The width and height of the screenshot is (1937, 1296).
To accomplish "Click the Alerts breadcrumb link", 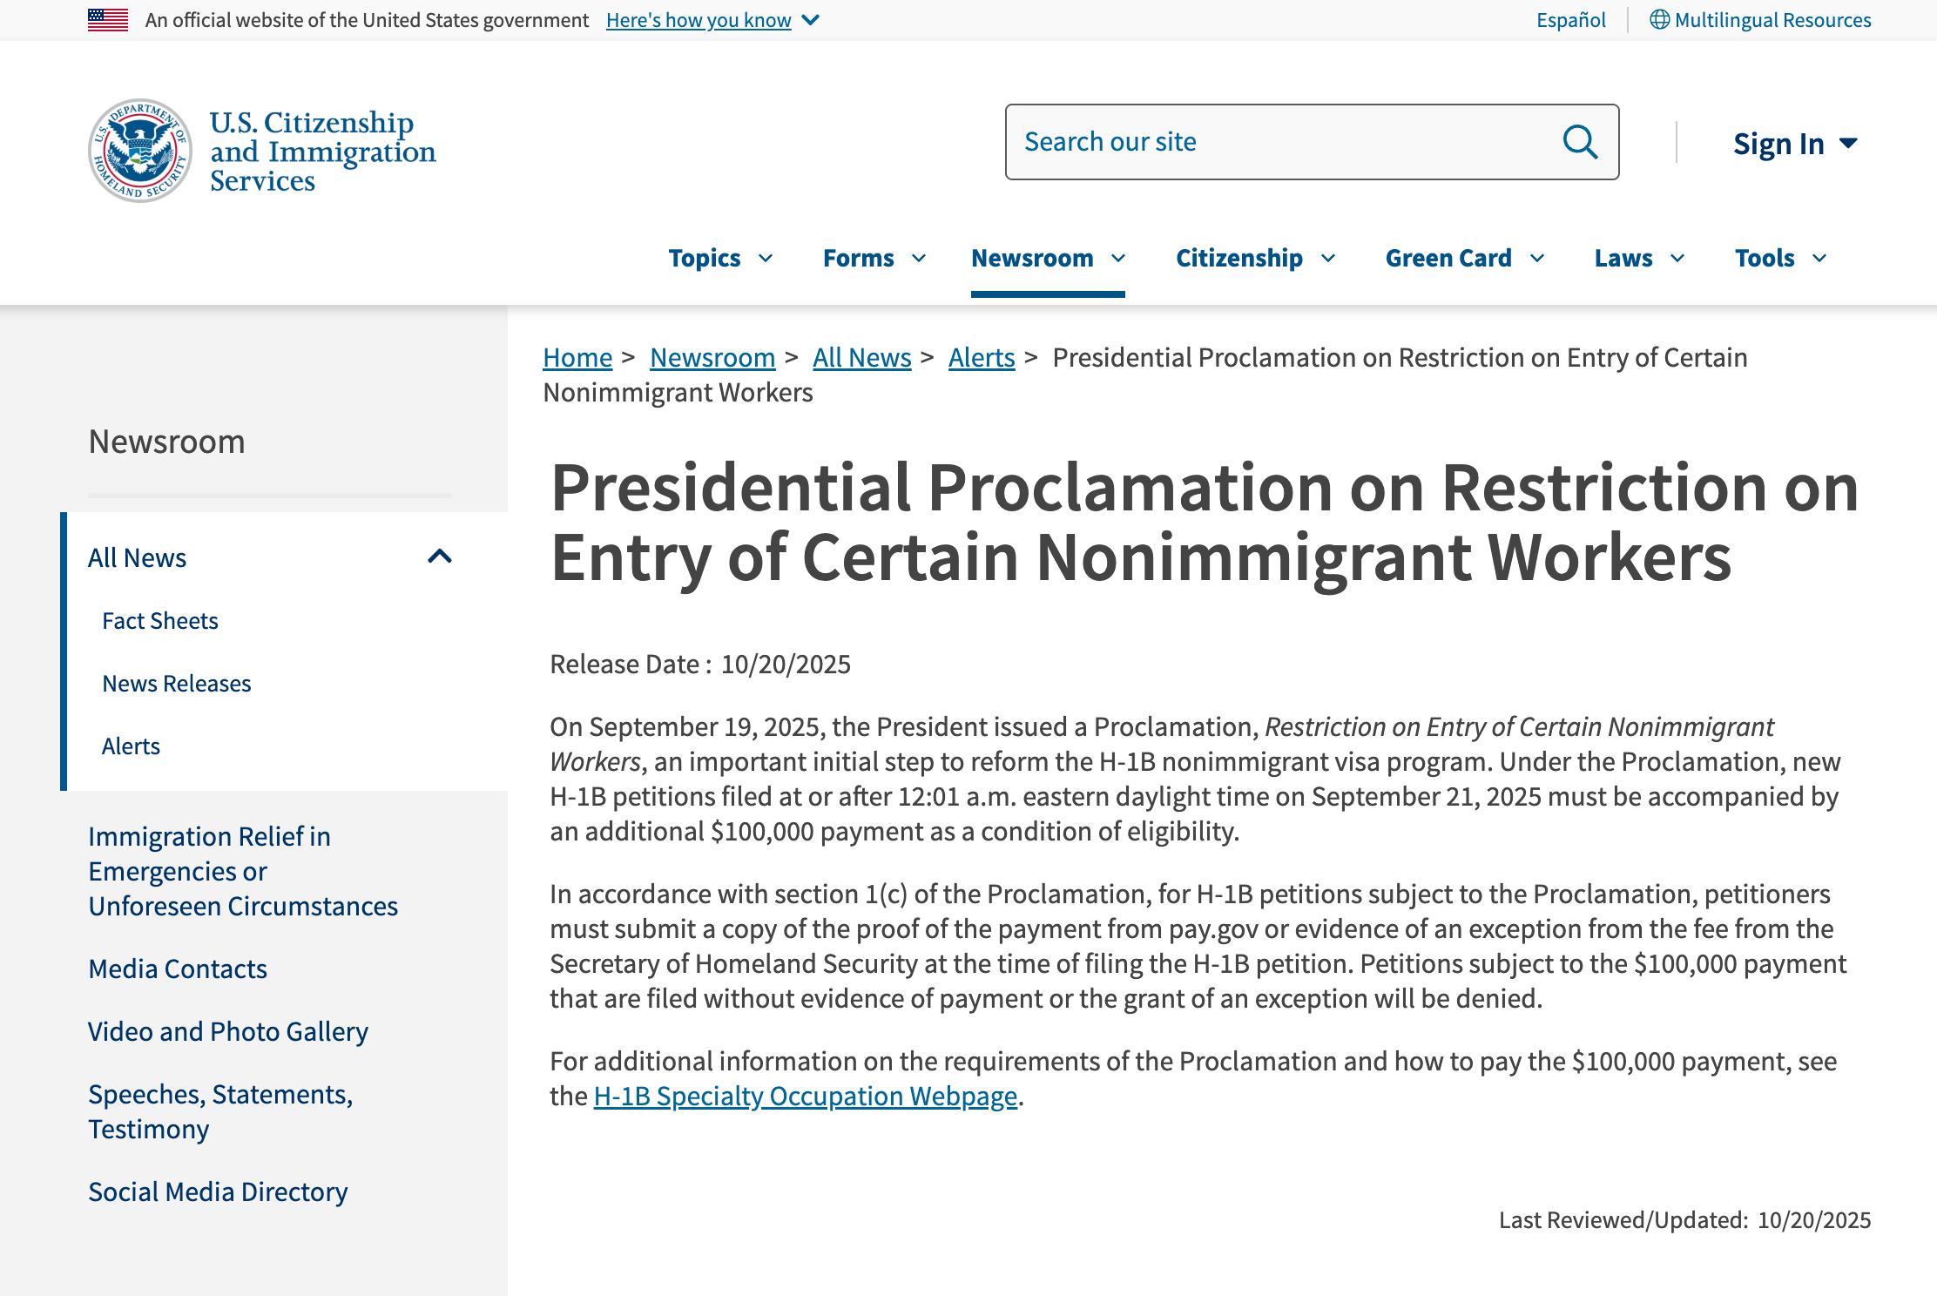I will coord(982,357).
